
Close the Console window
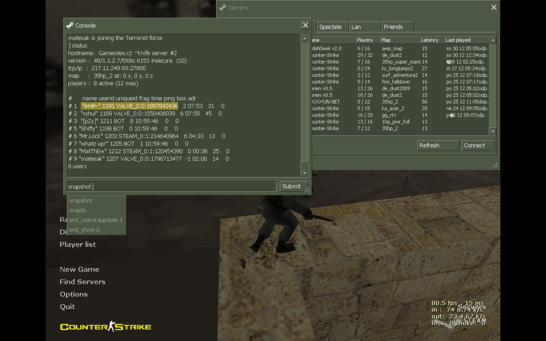pos(305,26)
